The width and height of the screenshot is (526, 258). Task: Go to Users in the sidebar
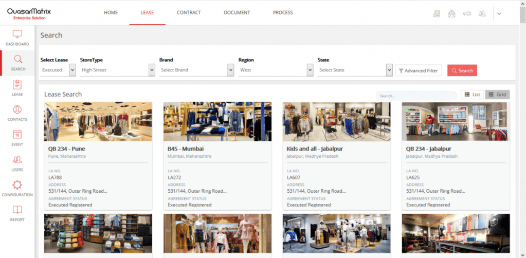17,160
